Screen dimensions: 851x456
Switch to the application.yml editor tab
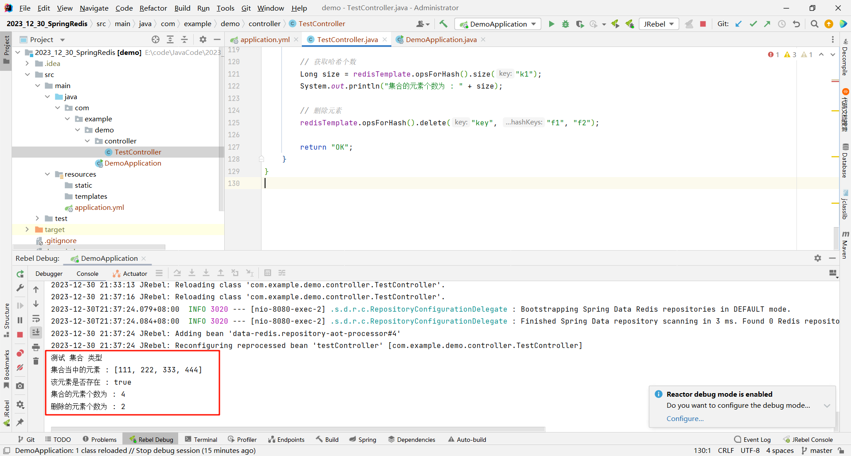click(x=265, y=39)
